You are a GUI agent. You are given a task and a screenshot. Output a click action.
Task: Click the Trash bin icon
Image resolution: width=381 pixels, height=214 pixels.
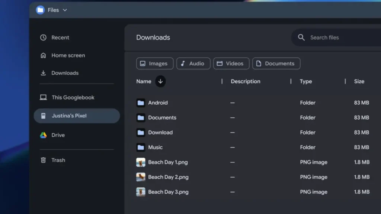[43, 160]
